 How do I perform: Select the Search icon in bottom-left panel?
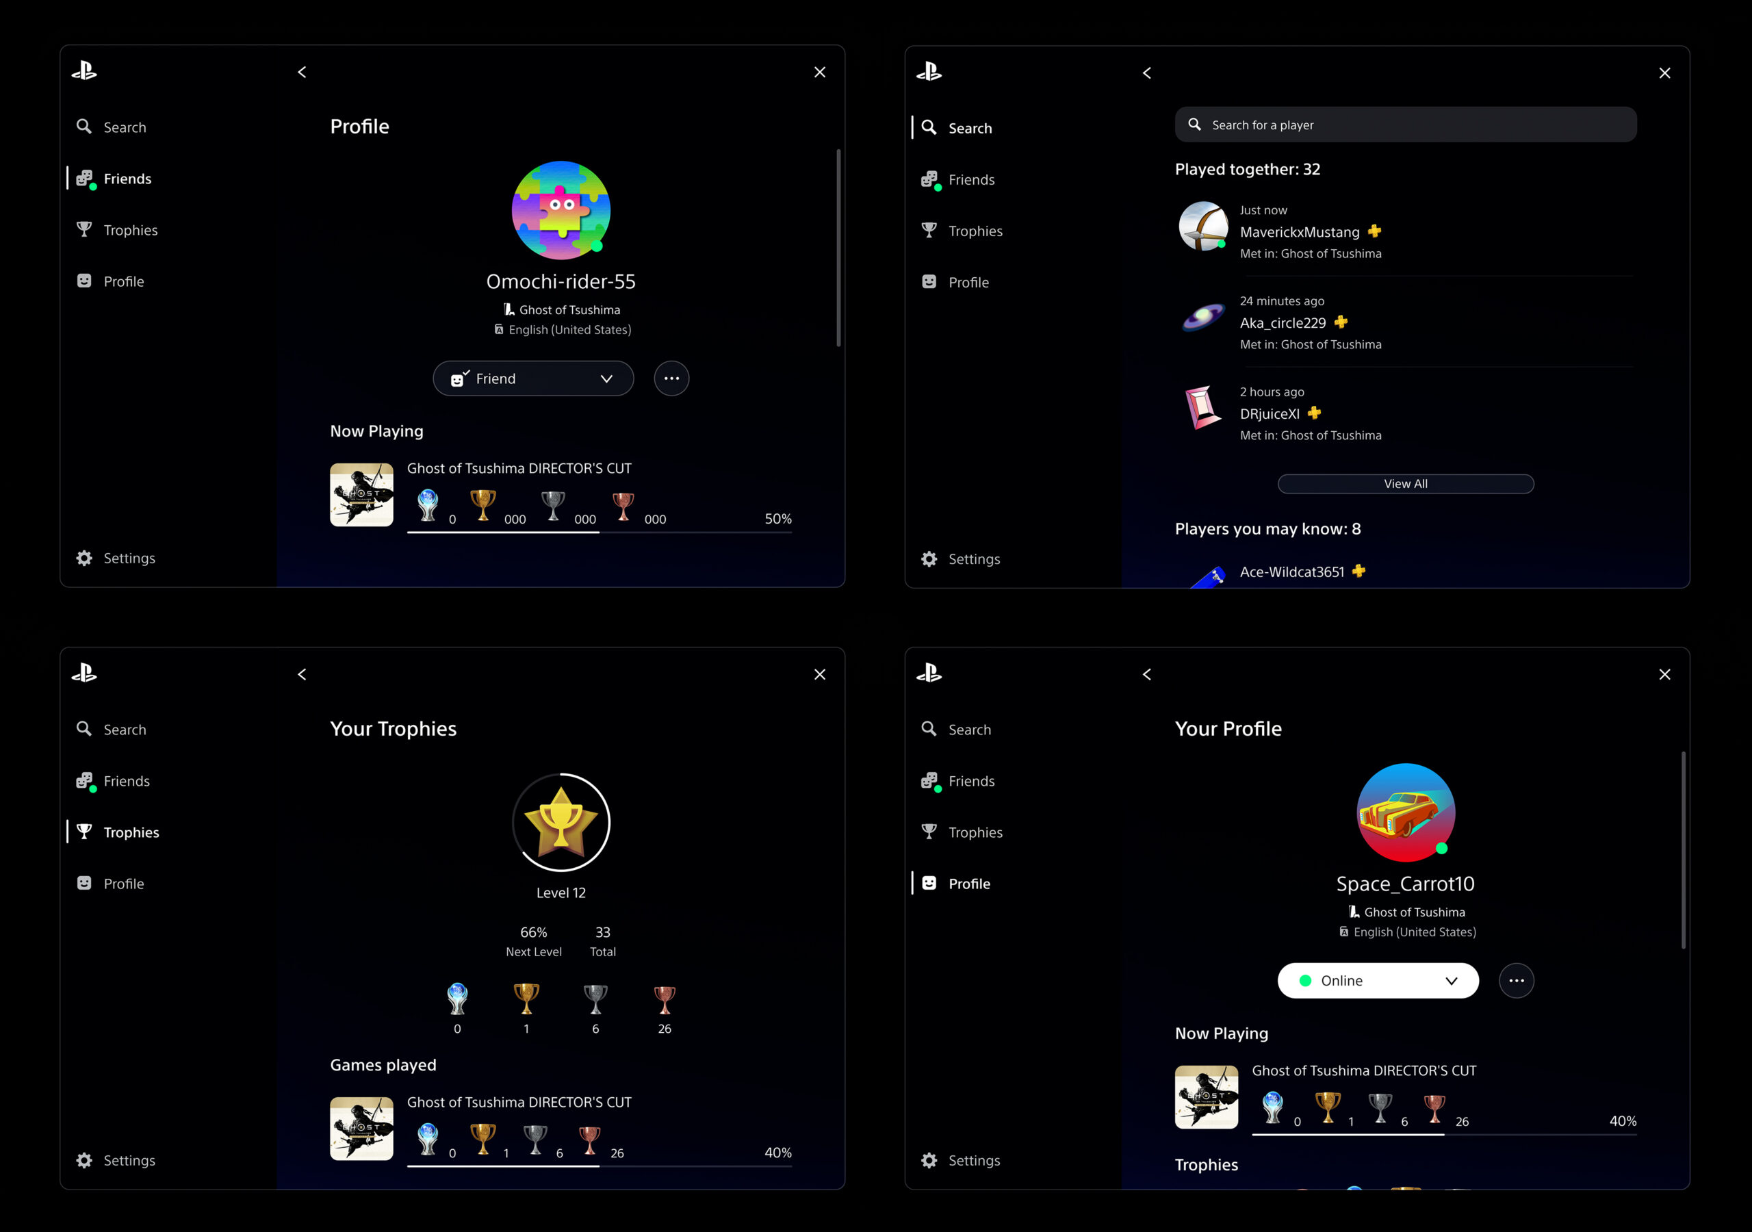coord(86,728)
